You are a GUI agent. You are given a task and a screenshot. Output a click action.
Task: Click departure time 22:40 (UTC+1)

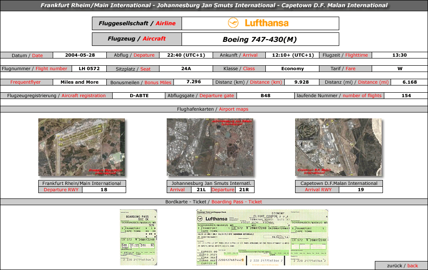coord(186,55)
